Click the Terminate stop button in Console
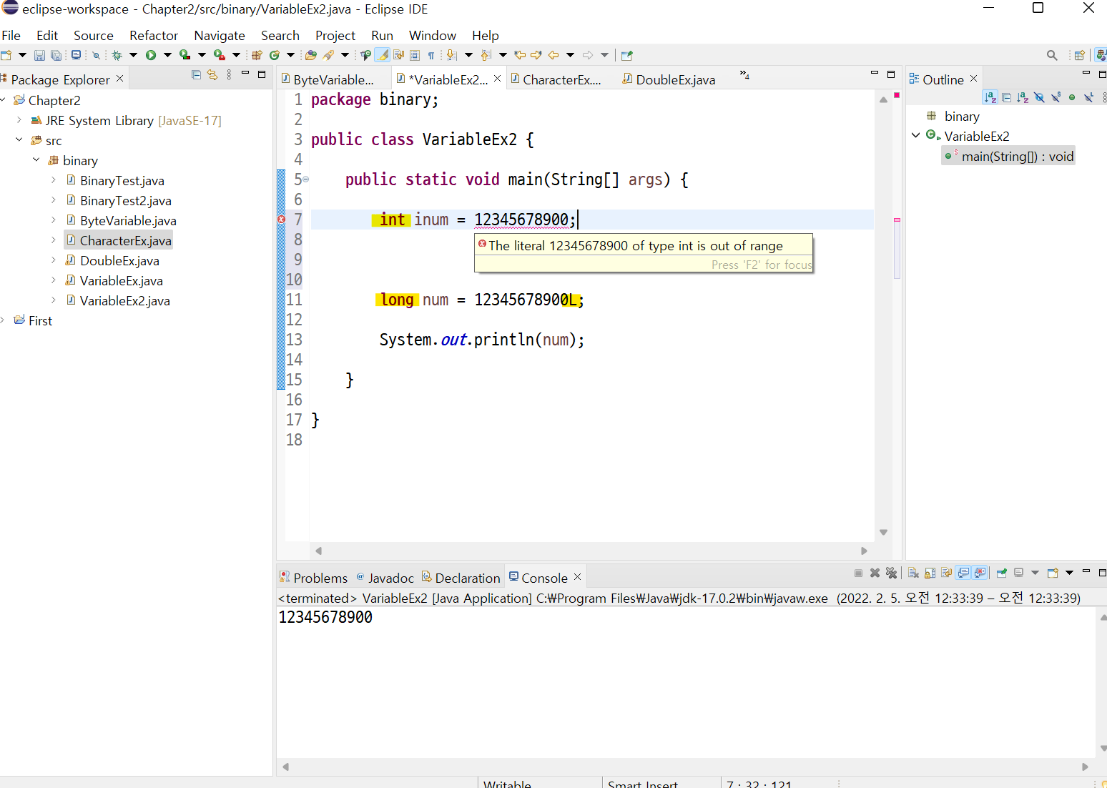 (858, 573)
